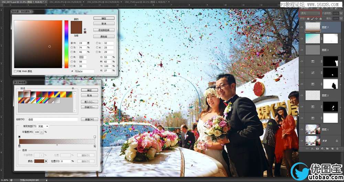Click the vertical hue spectrum slider
The width and height of the screenshot is (344, 182).
click(66, 44)
